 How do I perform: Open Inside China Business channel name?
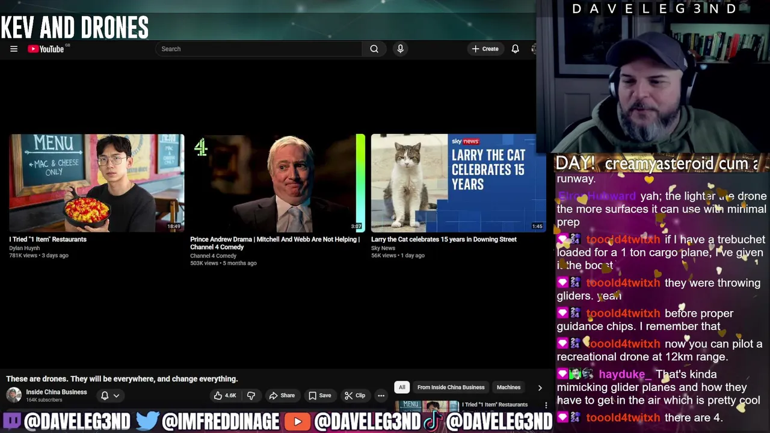57,392
